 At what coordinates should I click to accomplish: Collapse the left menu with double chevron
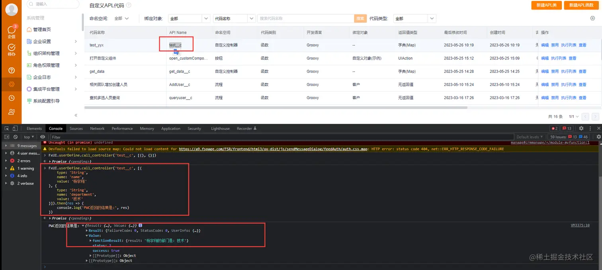tap(76, 115)
